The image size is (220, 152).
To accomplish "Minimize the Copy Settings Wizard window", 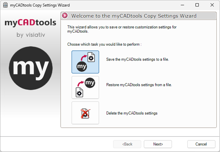I will click(180, 5).
